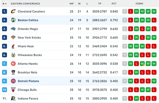
Task: Sort table by PCT column header
Action: click(x=114, y=4)
